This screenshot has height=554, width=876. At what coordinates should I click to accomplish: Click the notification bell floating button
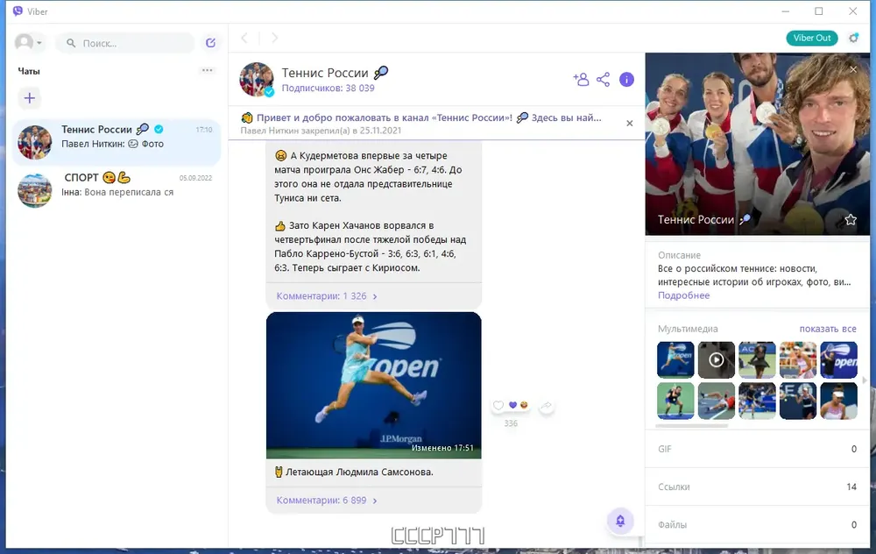coord(620,521)
